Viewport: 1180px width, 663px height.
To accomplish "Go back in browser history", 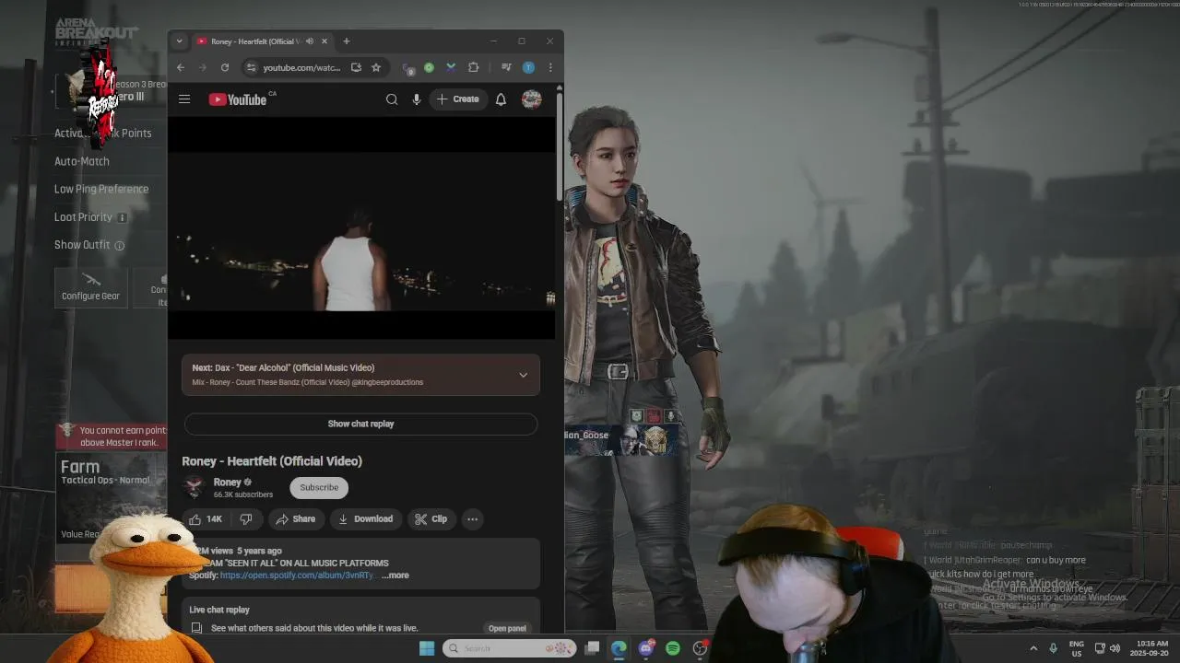I will 181,67.
